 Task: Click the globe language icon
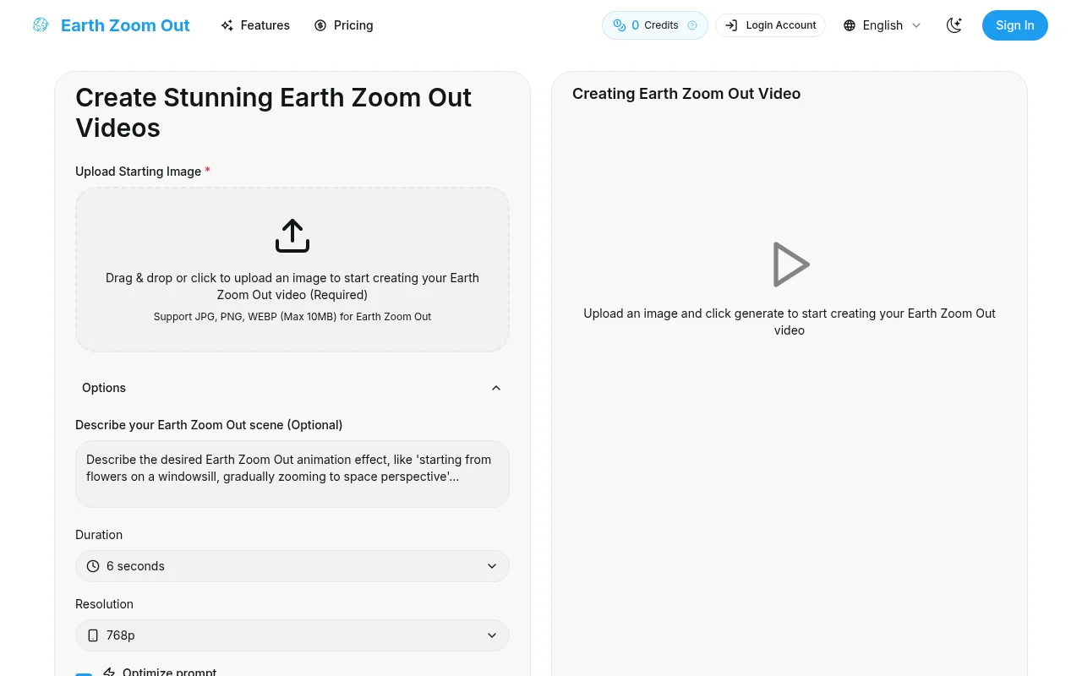click(850, 25)
